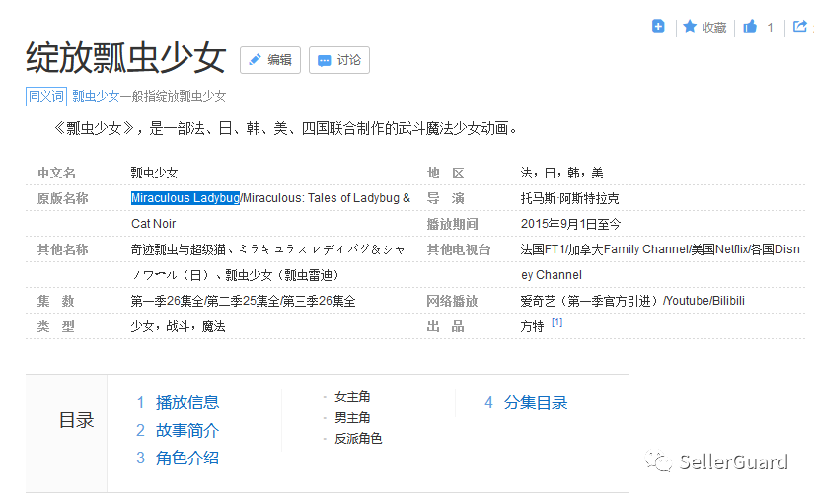Image resolution: width=814 pixels, height=495 pixels.
Task: Click the 网络播放 field label
Action: (452, 301)
